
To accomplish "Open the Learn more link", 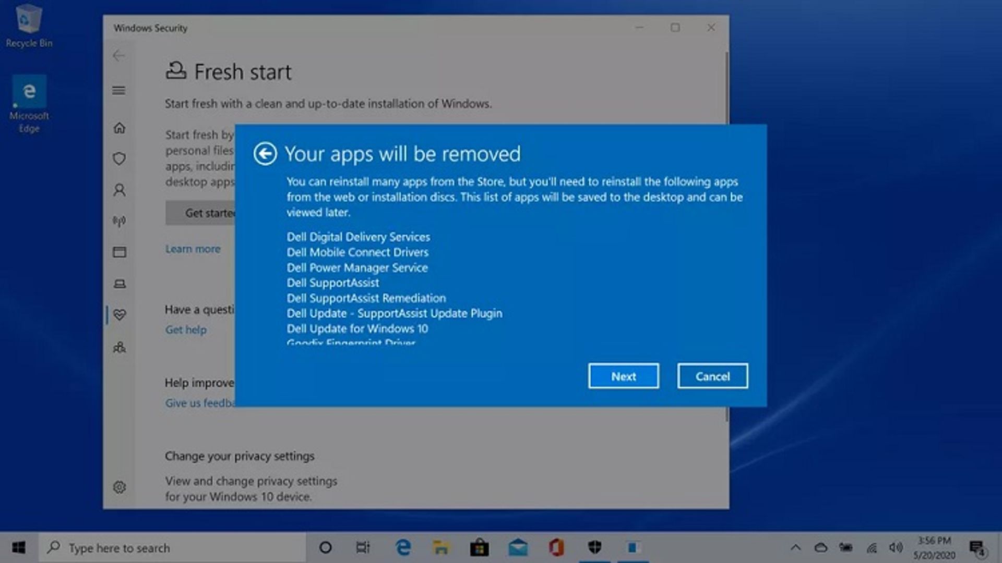I will tap(193, 249).
